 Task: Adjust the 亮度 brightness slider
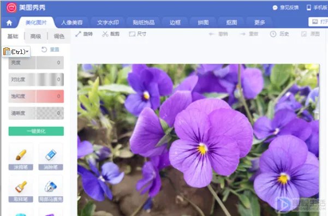click(36, 63)
